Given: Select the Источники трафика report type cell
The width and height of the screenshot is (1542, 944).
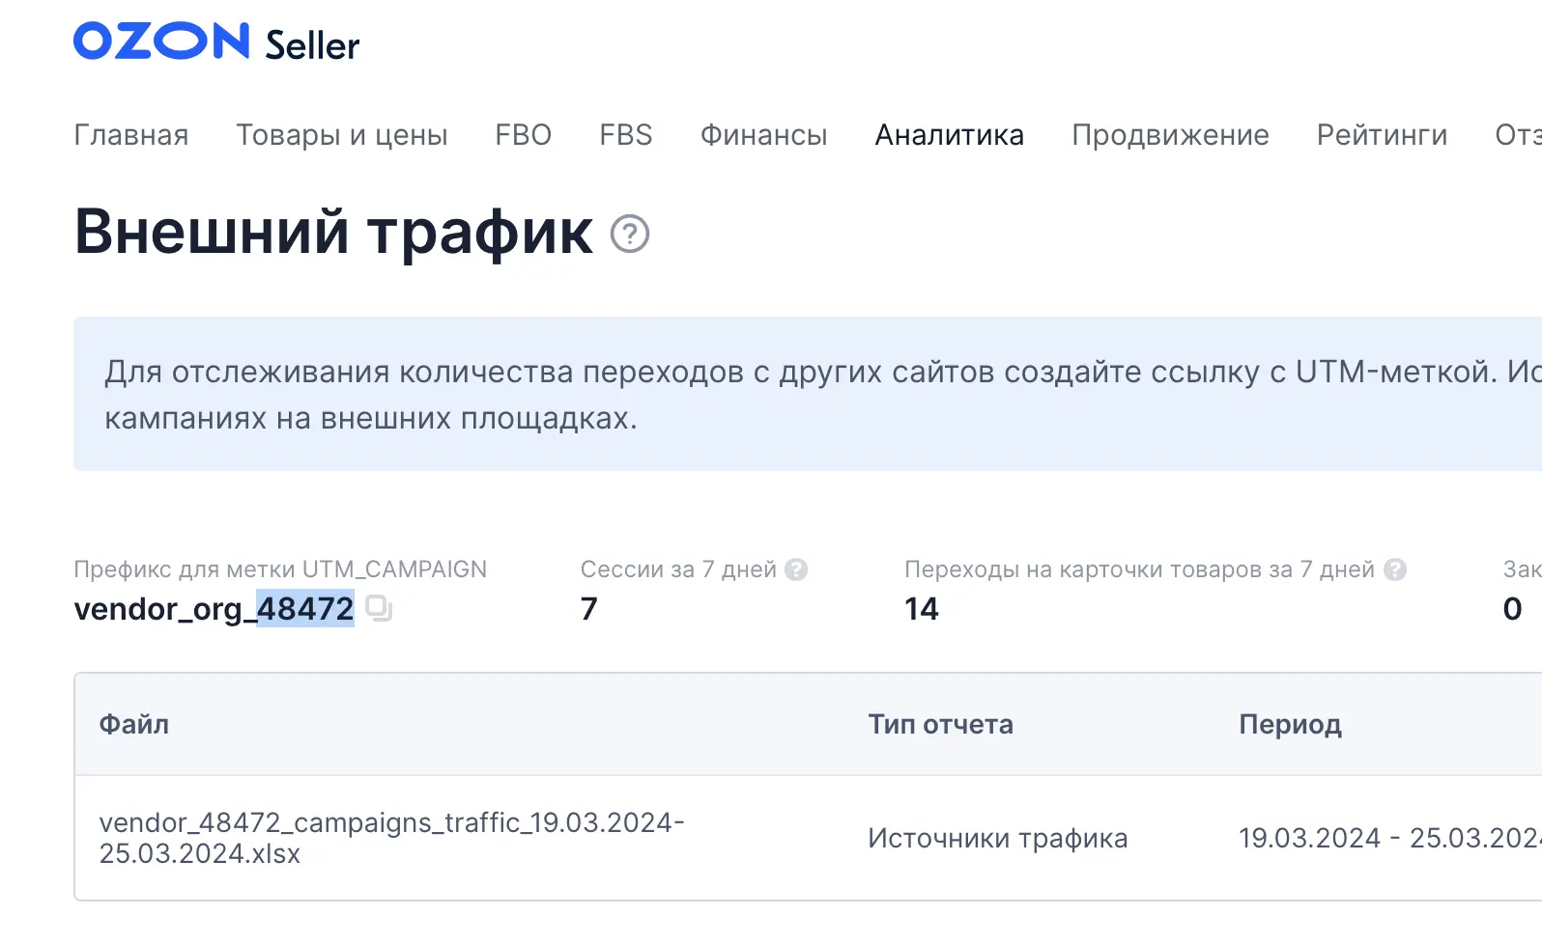Looking at the screenshot, I should click(x=998, y=838).
